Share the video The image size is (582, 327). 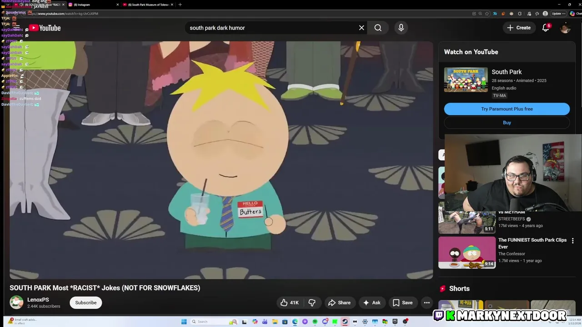click(x=339, y=302)
